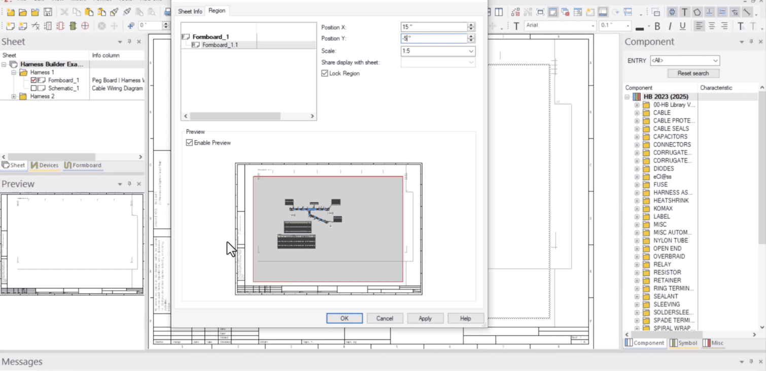Close the Sheet panel with its X
Screen dimensions: 766x371
[139, 42]
